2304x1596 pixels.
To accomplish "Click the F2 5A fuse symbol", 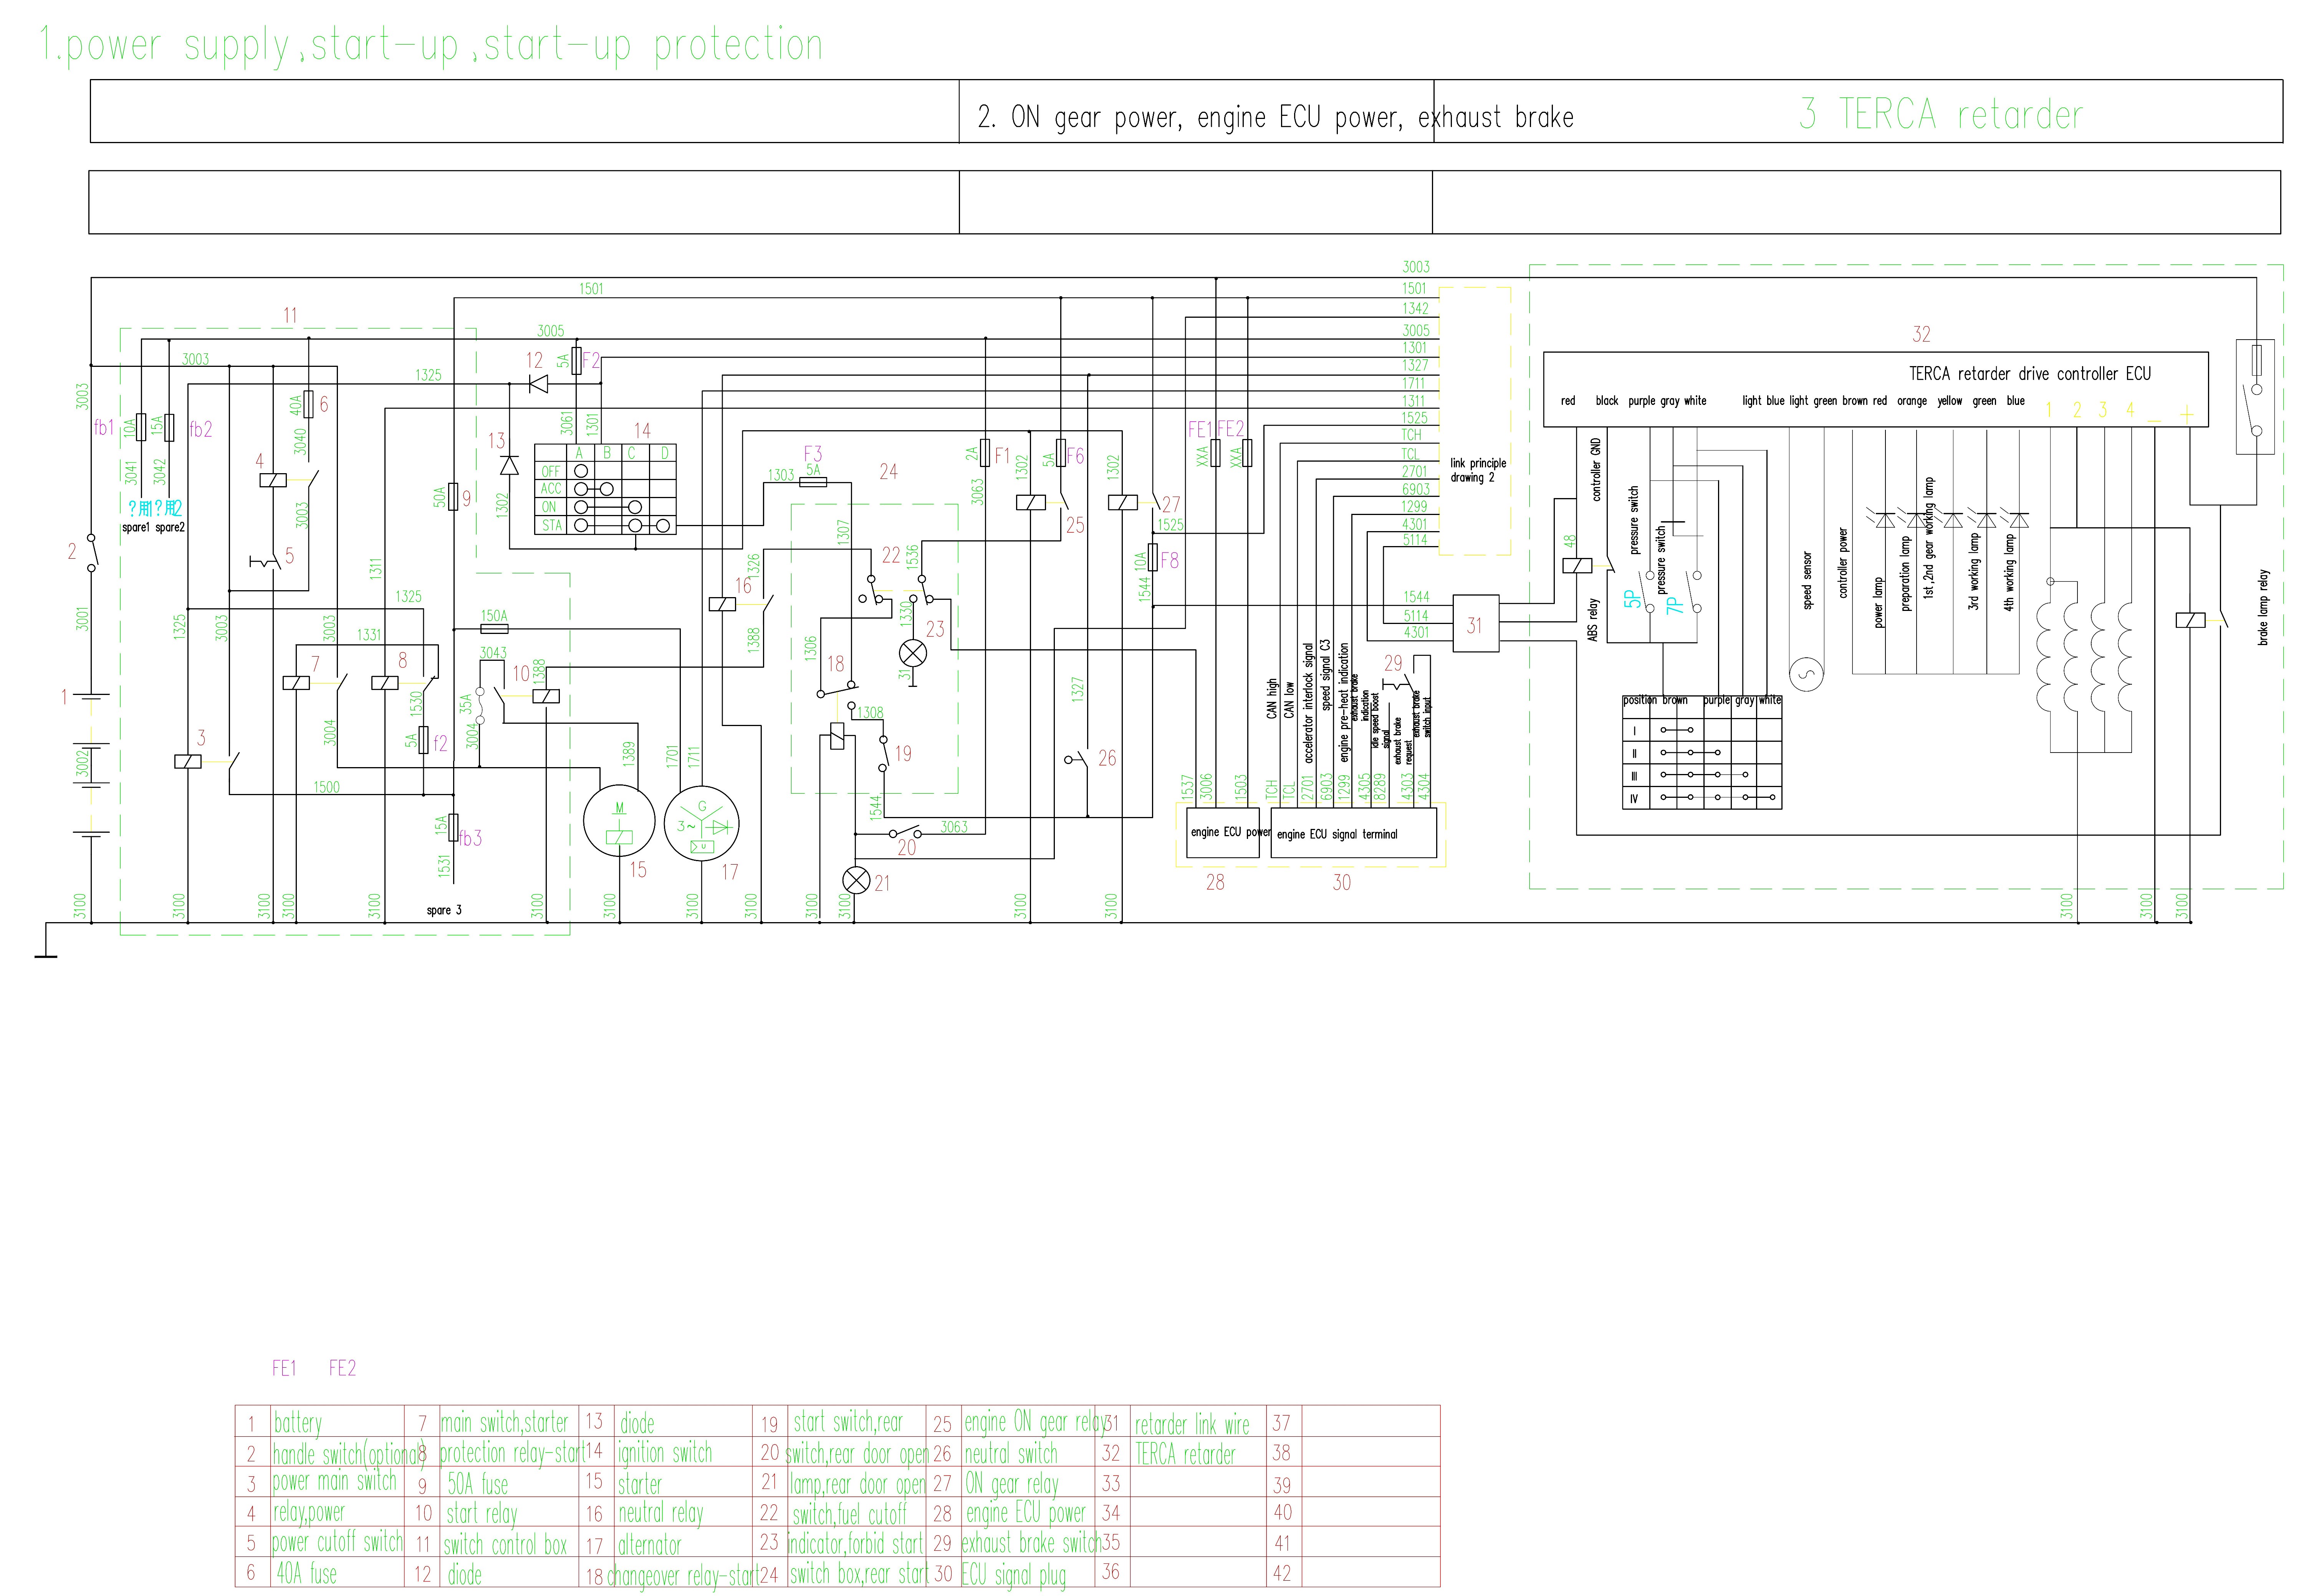I will click(576, 361).
